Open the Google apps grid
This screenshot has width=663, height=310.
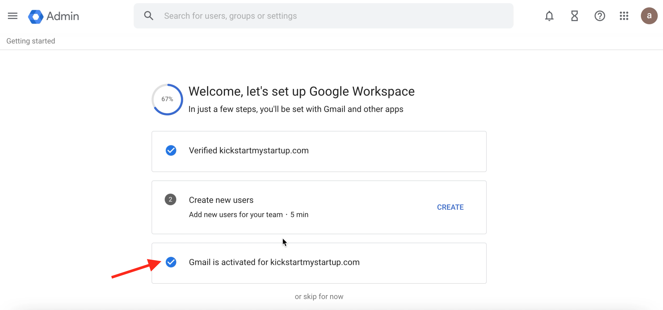point(624,16)
